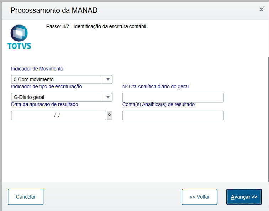Proceed with the Avançar button
Viewport: 269px width, 211px height.
click(x=244, y=197)
